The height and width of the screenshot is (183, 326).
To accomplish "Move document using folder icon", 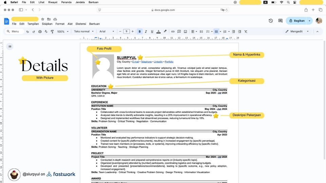I will click(x=49, y=19).
